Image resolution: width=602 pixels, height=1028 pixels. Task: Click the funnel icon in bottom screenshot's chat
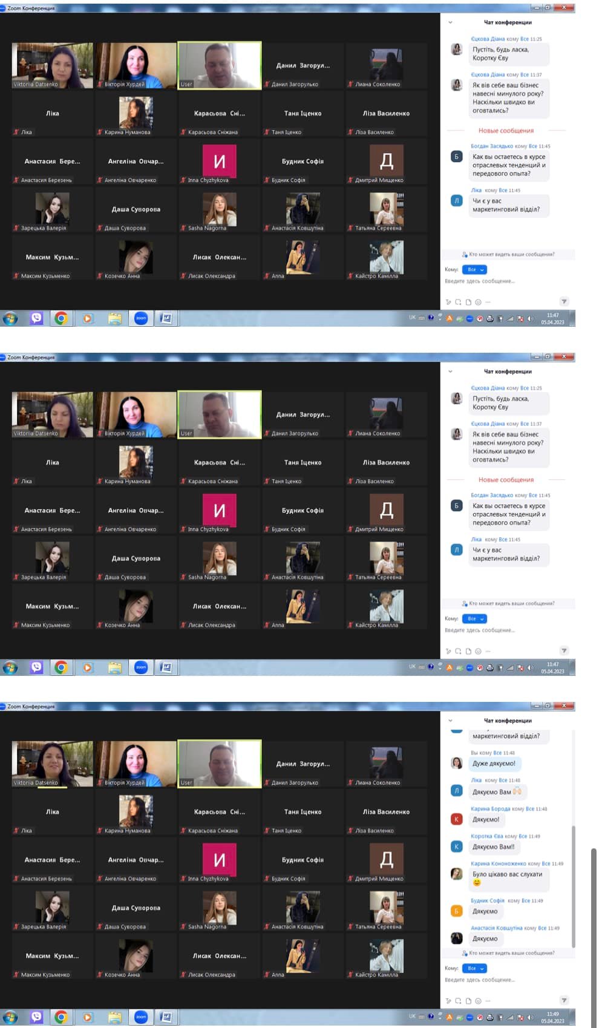tap(564, 1000)
